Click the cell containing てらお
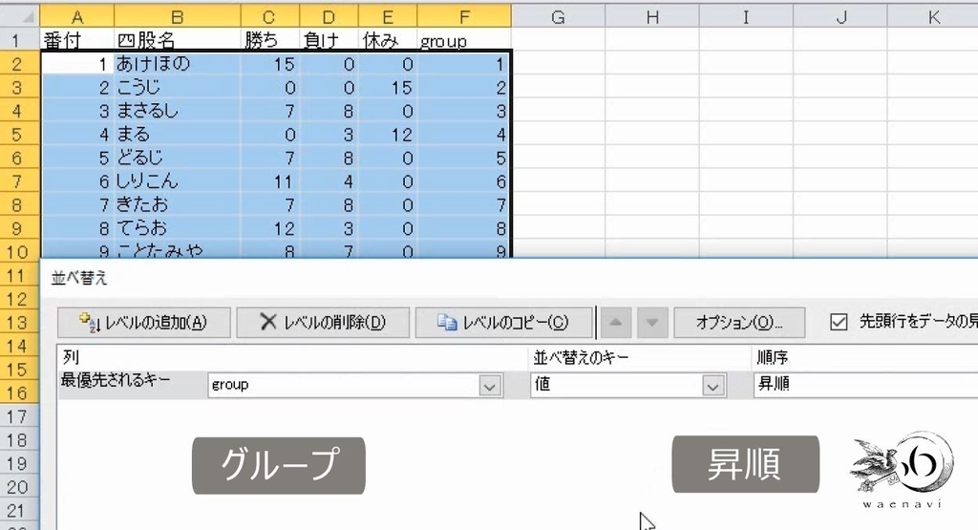Screen dimensions: 978x530 point(177,228)
